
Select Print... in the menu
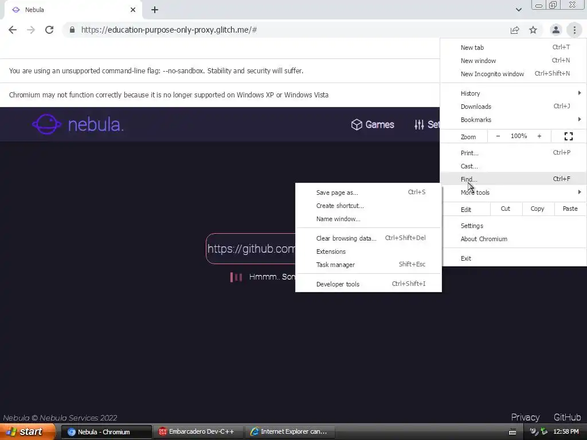(513, 152)
